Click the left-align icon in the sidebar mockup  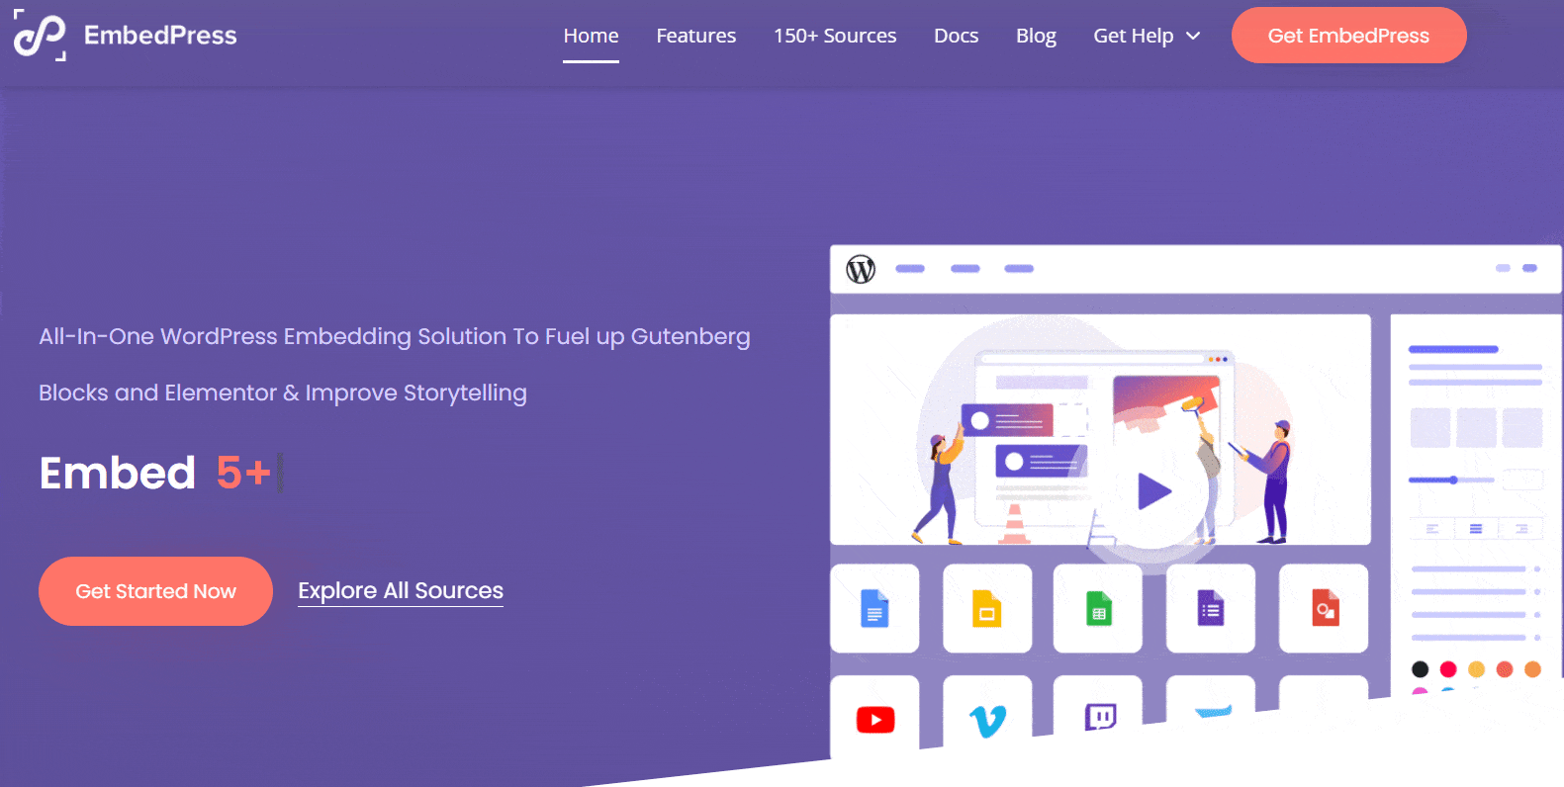click(x=1431, y=529)
